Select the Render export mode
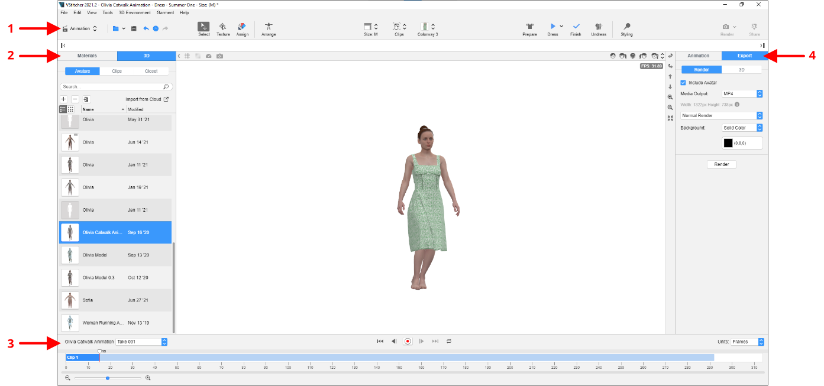Viewport: 824px width, 386px height. pyautogui.click(x=702, y=70)
